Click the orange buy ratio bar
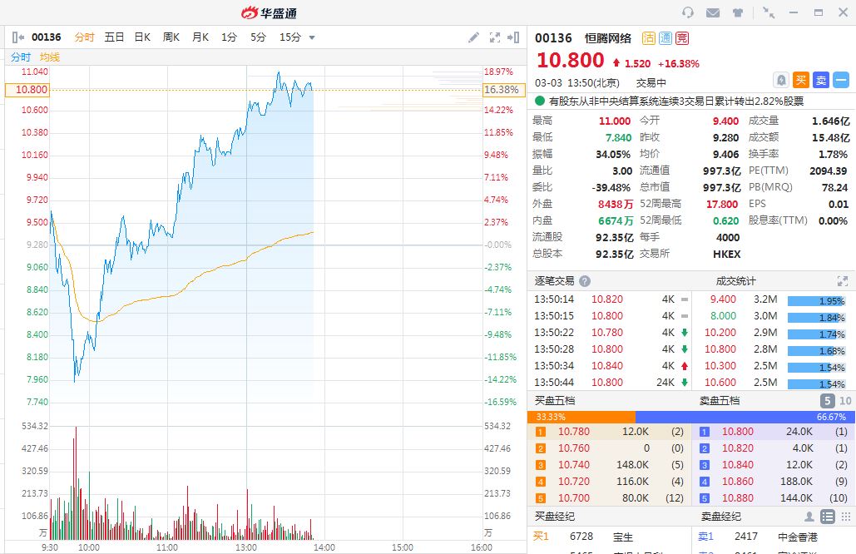 click(x=581, y=417)
